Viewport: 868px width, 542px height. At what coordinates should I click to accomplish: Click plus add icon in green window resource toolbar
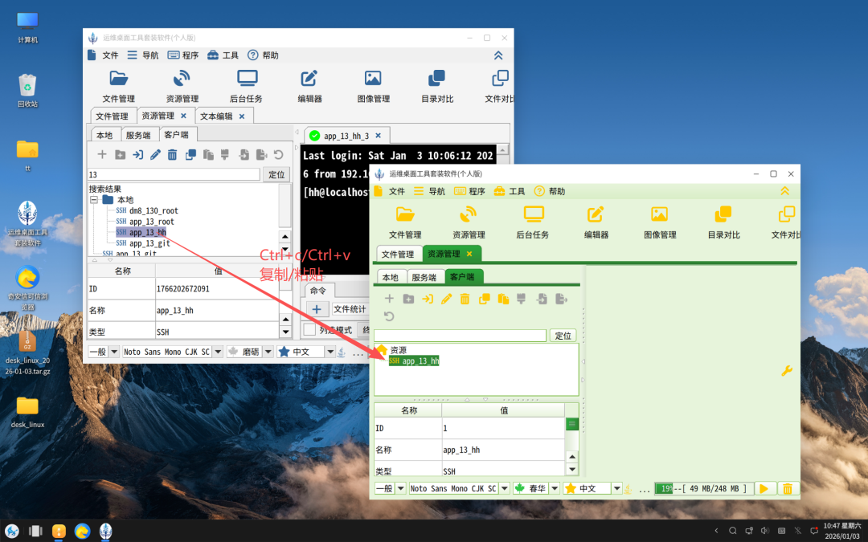click(x=389, y=299)
